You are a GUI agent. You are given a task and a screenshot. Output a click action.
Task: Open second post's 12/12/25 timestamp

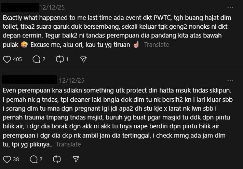[x=72, y=81]
